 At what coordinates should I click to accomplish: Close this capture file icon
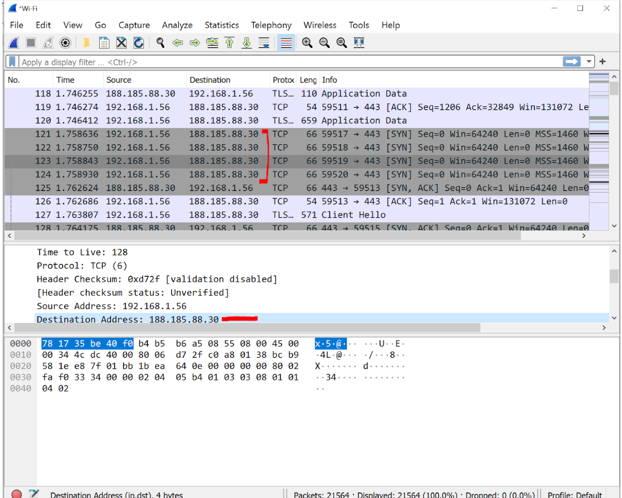[121, 43]
